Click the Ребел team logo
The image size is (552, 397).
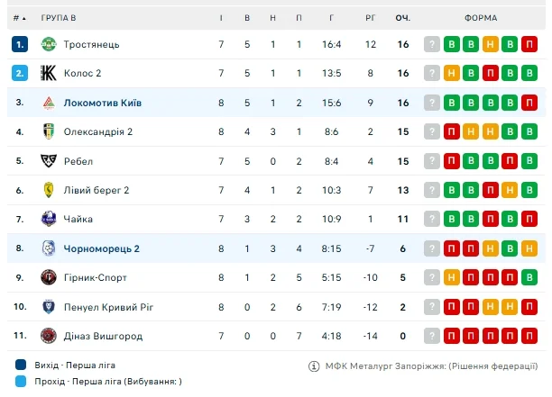pos(49,161)
